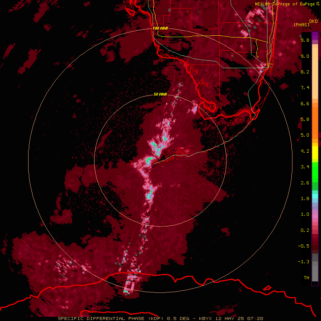
Task: Click the 5.8 value on the color scale
Action: pyautogui.click(x=305, y=119)
